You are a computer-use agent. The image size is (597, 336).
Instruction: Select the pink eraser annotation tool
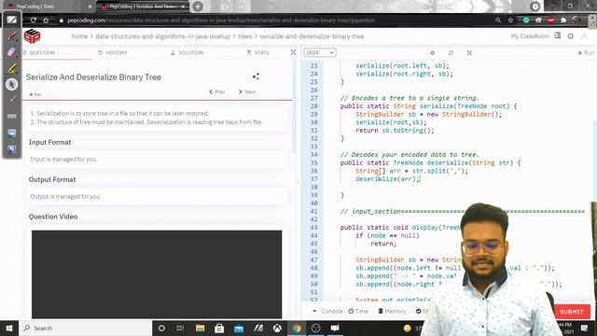[12, 52]
